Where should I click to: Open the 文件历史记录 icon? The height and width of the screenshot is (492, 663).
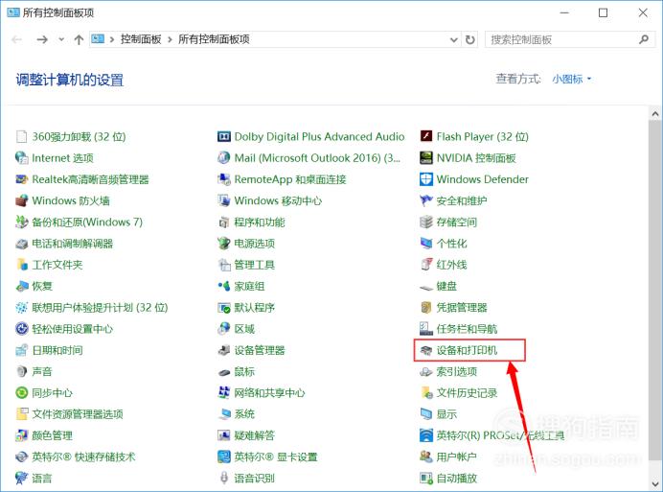coord(426,393)
